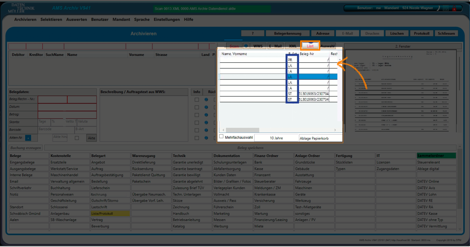Enable the Mehrfachauswahl checkbox

pyautogui.click(x=221, y=137)
